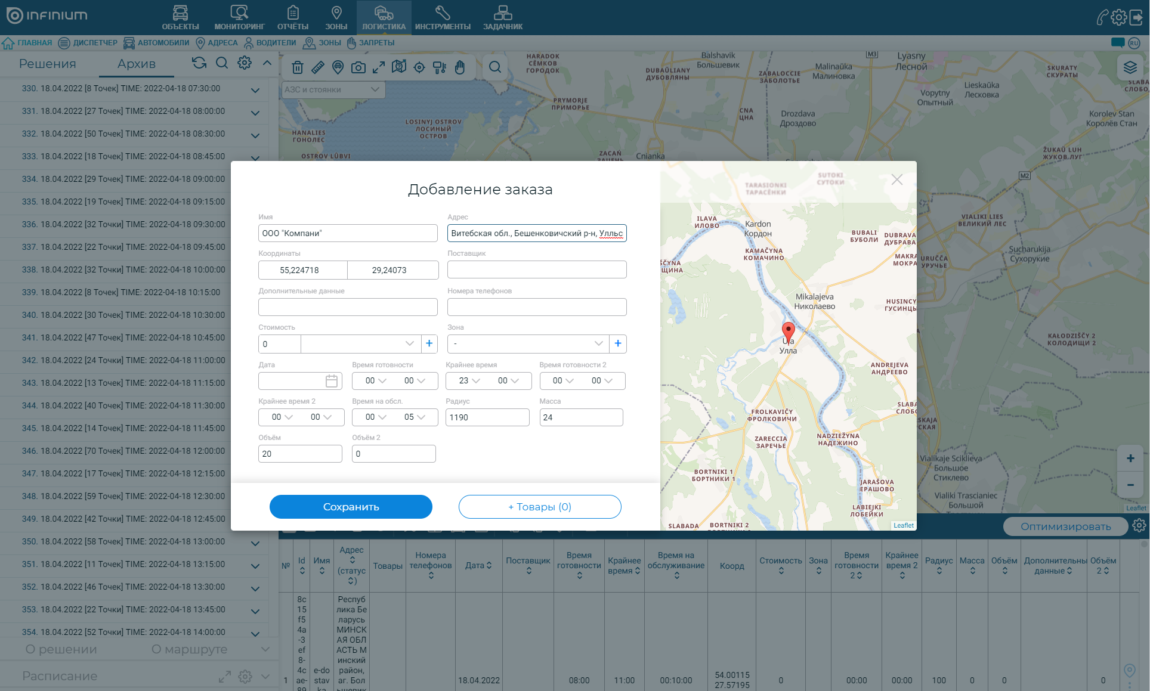
Task: Zoom in the map with plus button
Action: point(1130,458)
